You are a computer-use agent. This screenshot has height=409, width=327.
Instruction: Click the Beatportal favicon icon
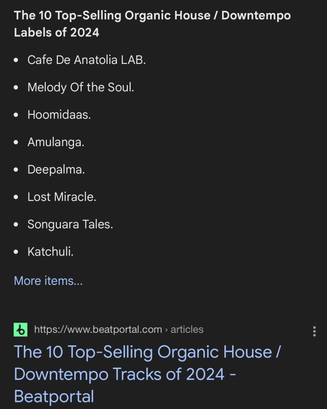21,330
